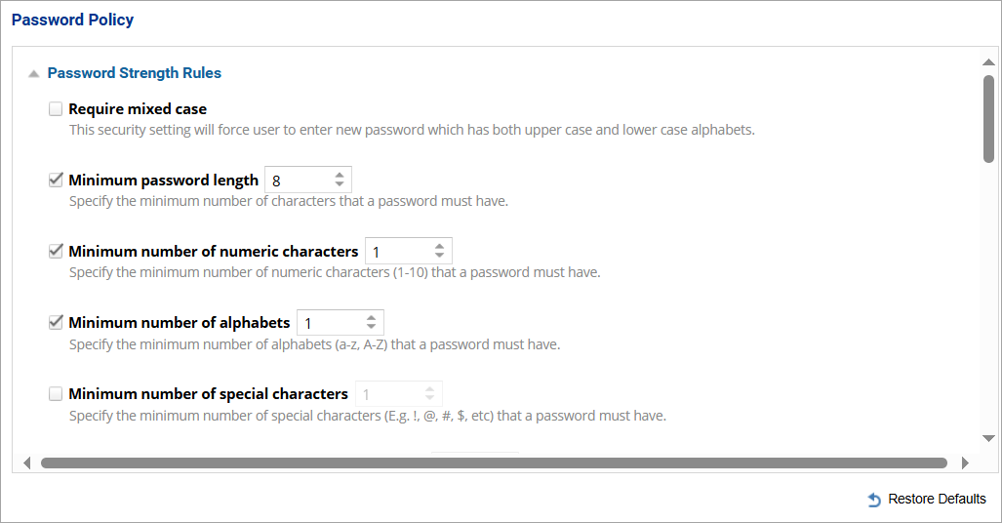Viewport: 1002px width, 523px height.
Task: Click the vertical scrollbar up arrow
Action: 987,62
